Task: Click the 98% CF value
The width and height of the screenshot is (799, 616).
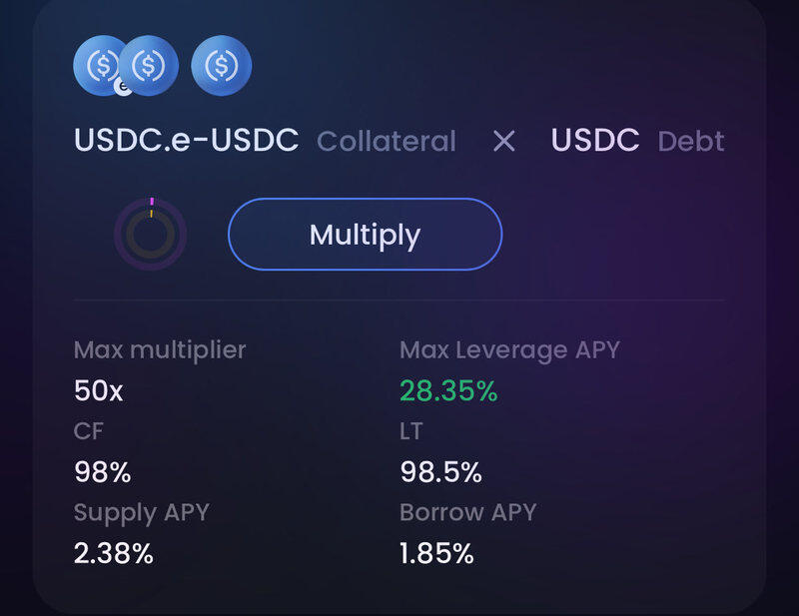Action: [x=103, y=471]
